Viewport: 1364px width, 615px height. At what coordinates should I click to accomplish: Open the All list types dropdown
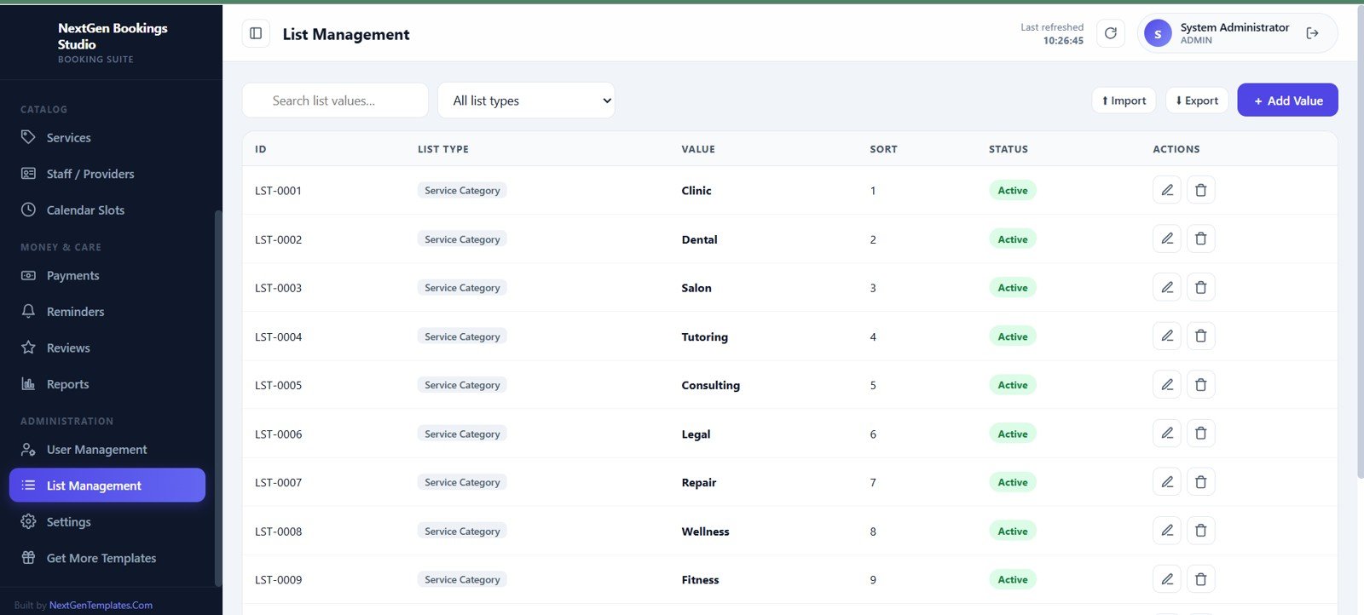526,101
